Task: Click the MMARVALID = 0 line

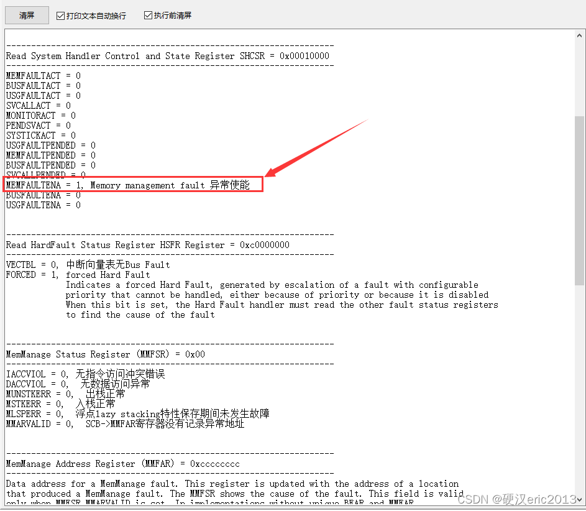Action: point(125,424)
